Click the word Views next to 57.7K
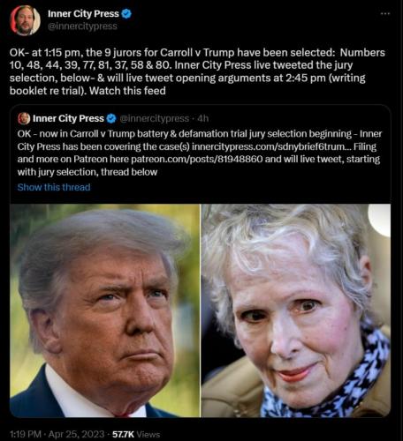This screenshot has height=441, width=403. pos(148,434)
